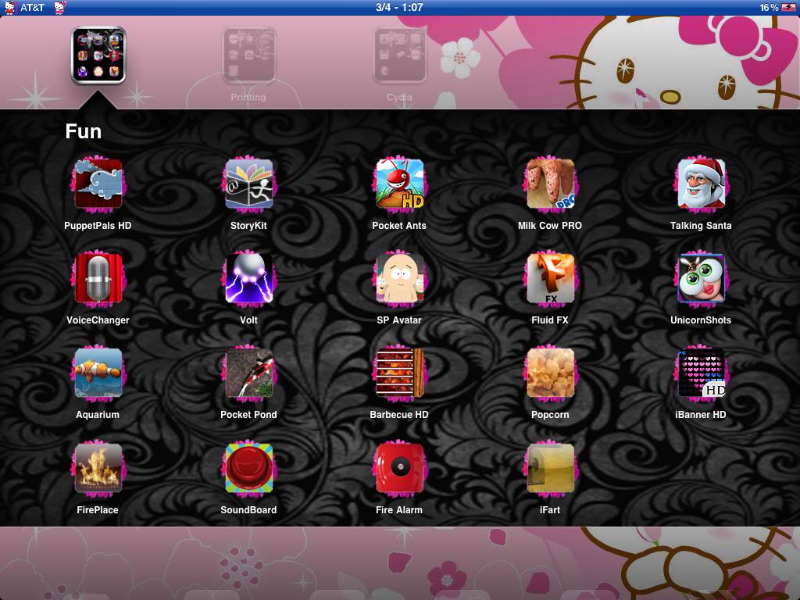Screen dimensions: 800x600
Task: Launch the FirePlace app
Action: pos(98,469)
